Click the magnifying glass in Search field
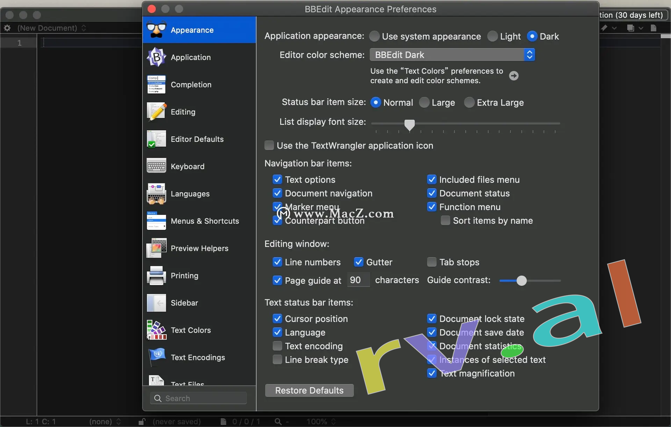Viewport: 671px width, 427px height. click(158, 398)
